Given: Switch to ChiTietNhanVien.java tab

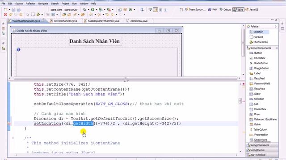Looking at the screenshot, I should (65, 21).
